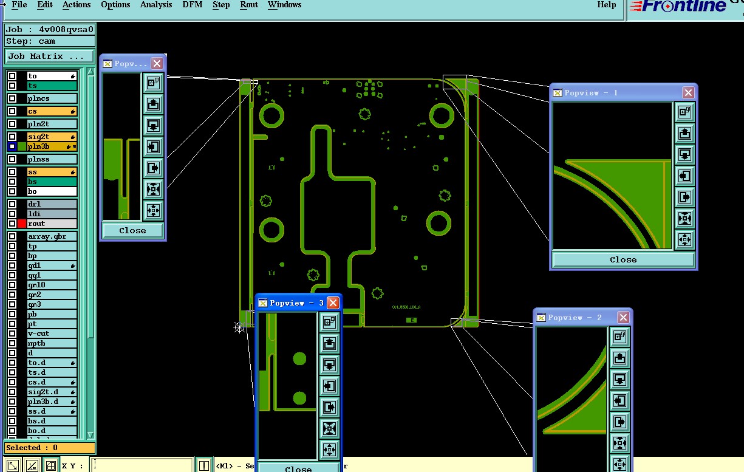Toggle checkbox for layer drl

pos(12,204)
